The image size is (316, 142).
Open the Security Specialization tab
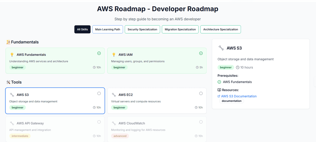142,29
